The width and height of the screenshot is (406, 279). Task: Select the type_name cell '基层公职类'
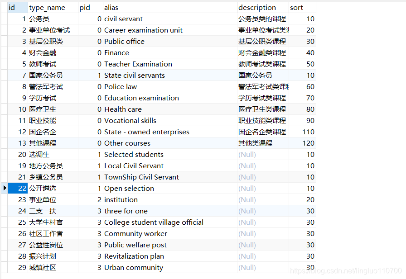(53, 41)
